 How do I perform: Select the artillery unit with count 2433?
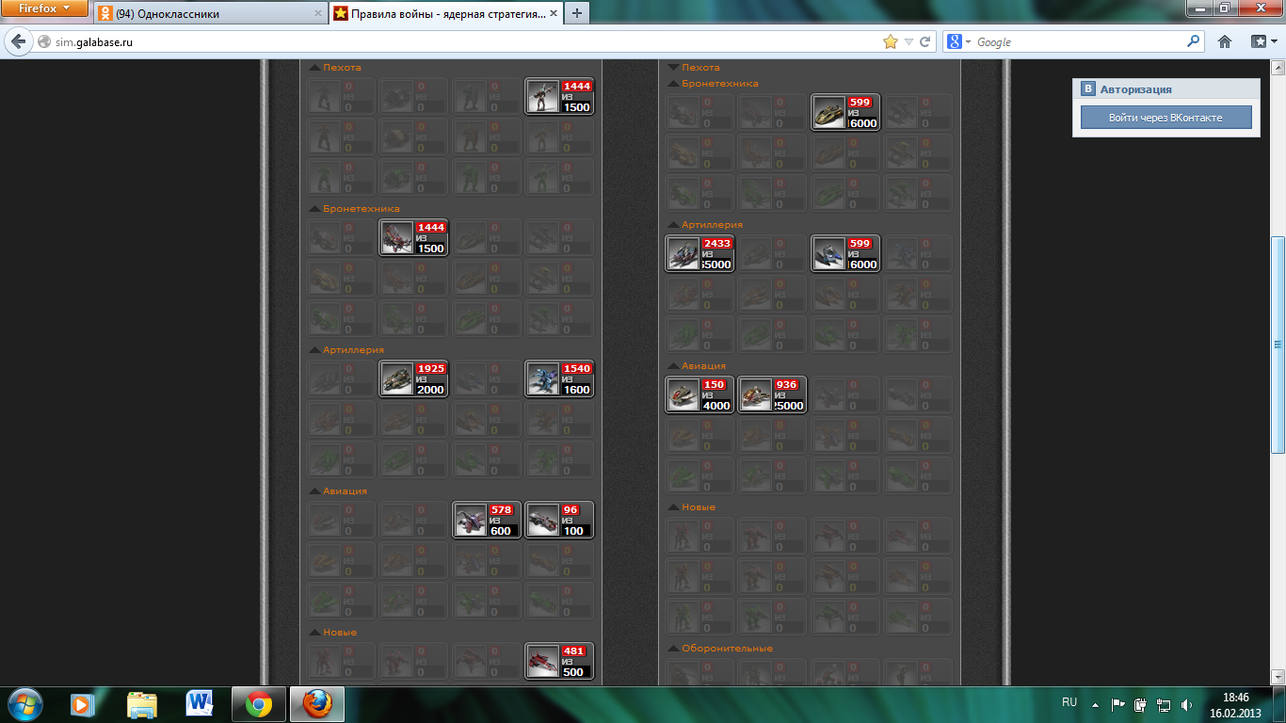click(x=699, y=253)
